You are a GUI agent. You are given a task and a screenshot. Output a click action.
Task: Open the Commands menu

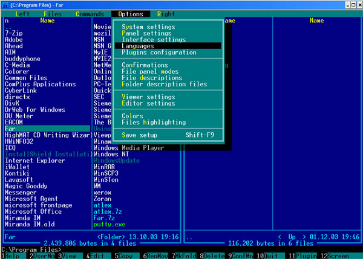(90, 13)
